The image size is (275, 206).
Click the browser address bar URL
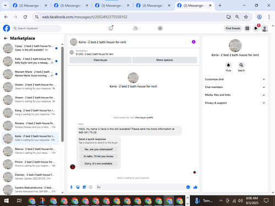(85, 17)
